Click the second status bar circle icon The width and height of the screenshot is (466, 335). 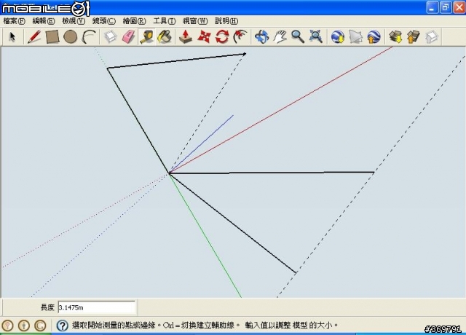click(x=24, y=326)
